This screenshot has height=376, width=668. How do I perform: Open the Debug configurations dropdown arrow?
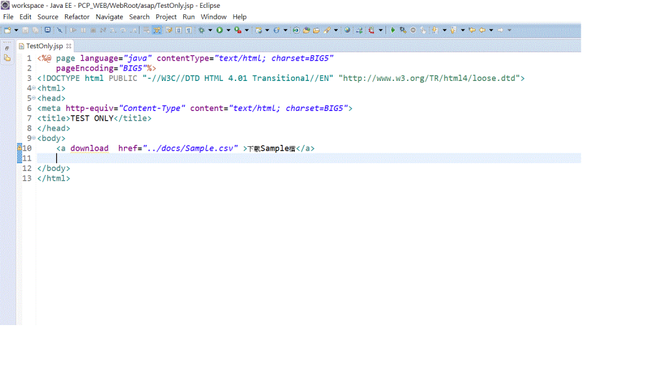[x=210, y=30]
